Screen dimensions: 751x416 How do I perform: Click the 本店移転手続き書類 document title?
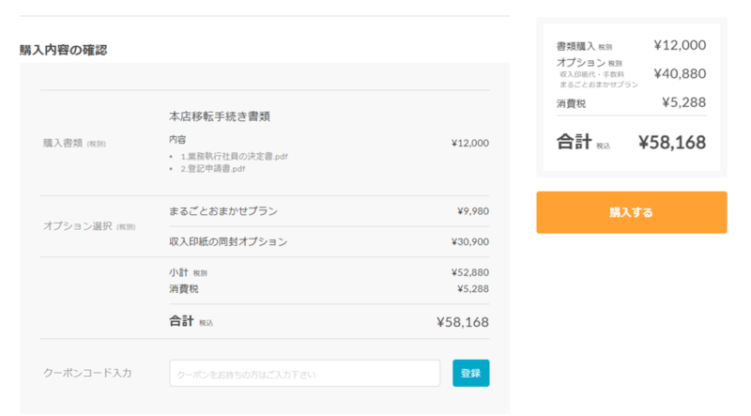coord(221,116)
